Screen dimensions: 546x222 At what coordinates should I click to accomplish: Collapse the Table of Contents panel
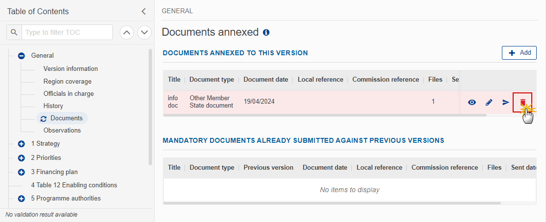143,11
